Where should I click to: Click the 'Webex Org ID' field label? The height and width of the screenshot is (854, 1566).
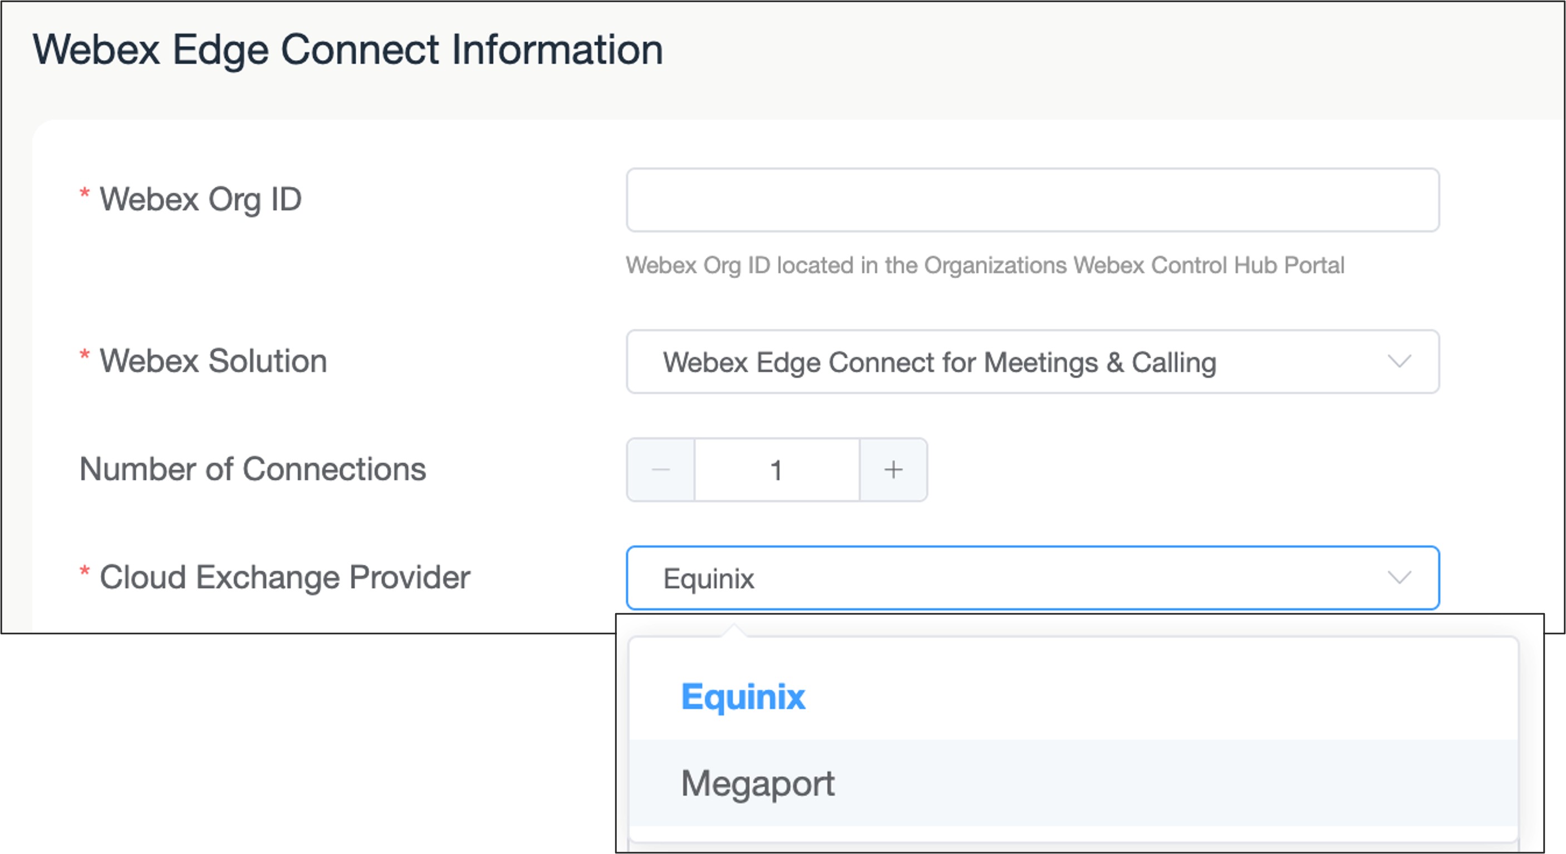pos(200,199)
